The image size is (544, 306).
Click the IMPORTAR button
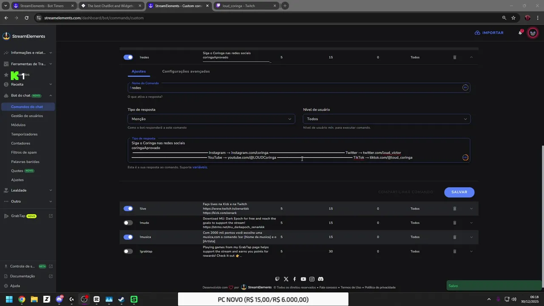click(489, 33)
